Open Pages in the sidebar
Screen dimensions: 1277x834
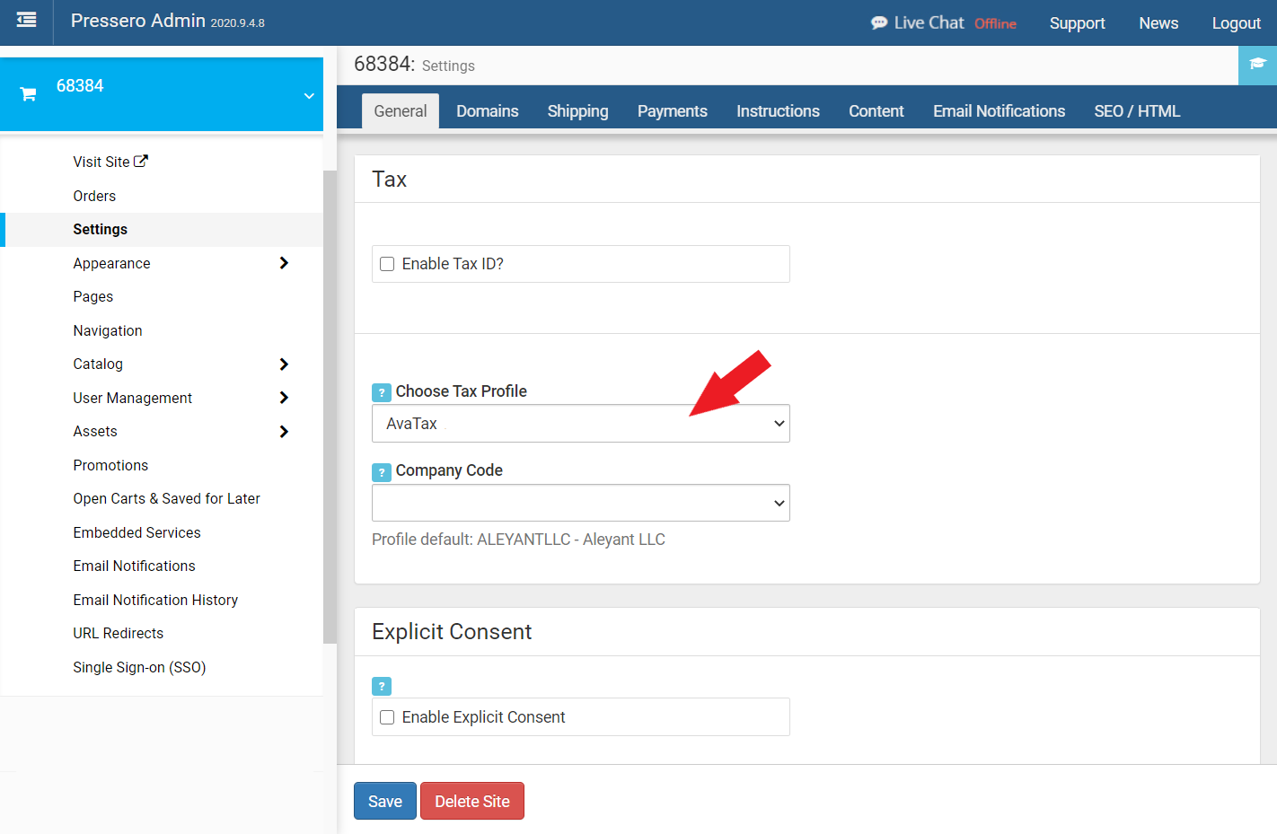click(x=93, y=297)
